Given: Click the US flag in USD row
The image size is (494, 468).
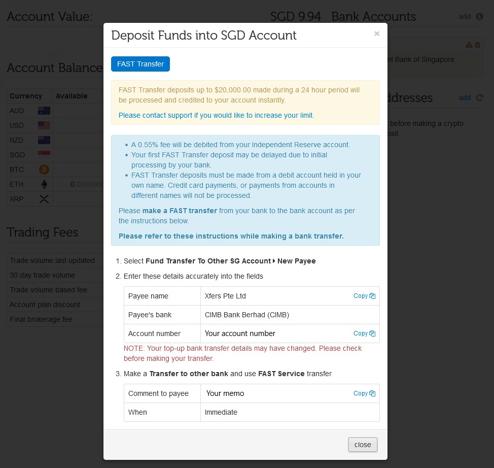Looking at the screenshot, I should 44,125.
